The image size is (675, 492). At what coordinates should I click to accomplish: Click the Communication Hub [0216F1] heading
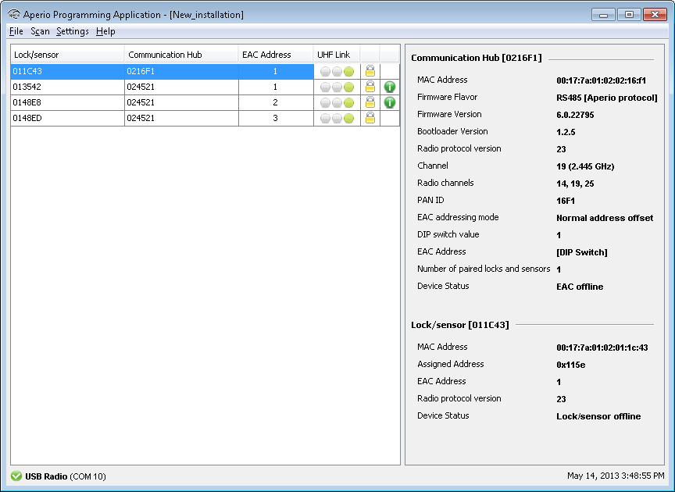476,58
